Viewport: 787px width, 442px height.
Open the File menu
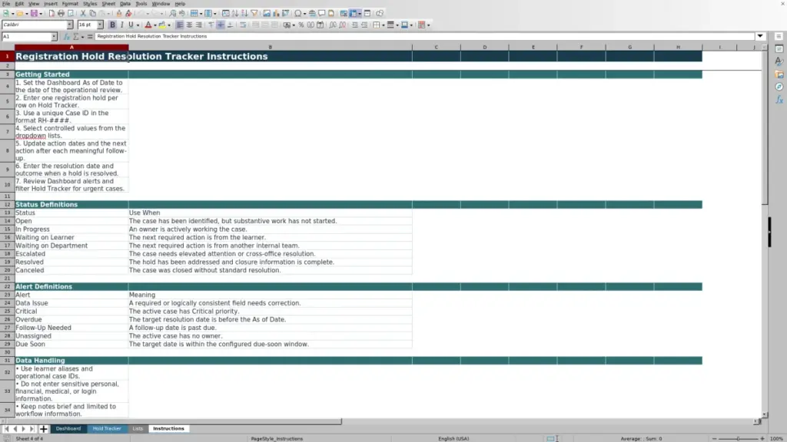6,4
